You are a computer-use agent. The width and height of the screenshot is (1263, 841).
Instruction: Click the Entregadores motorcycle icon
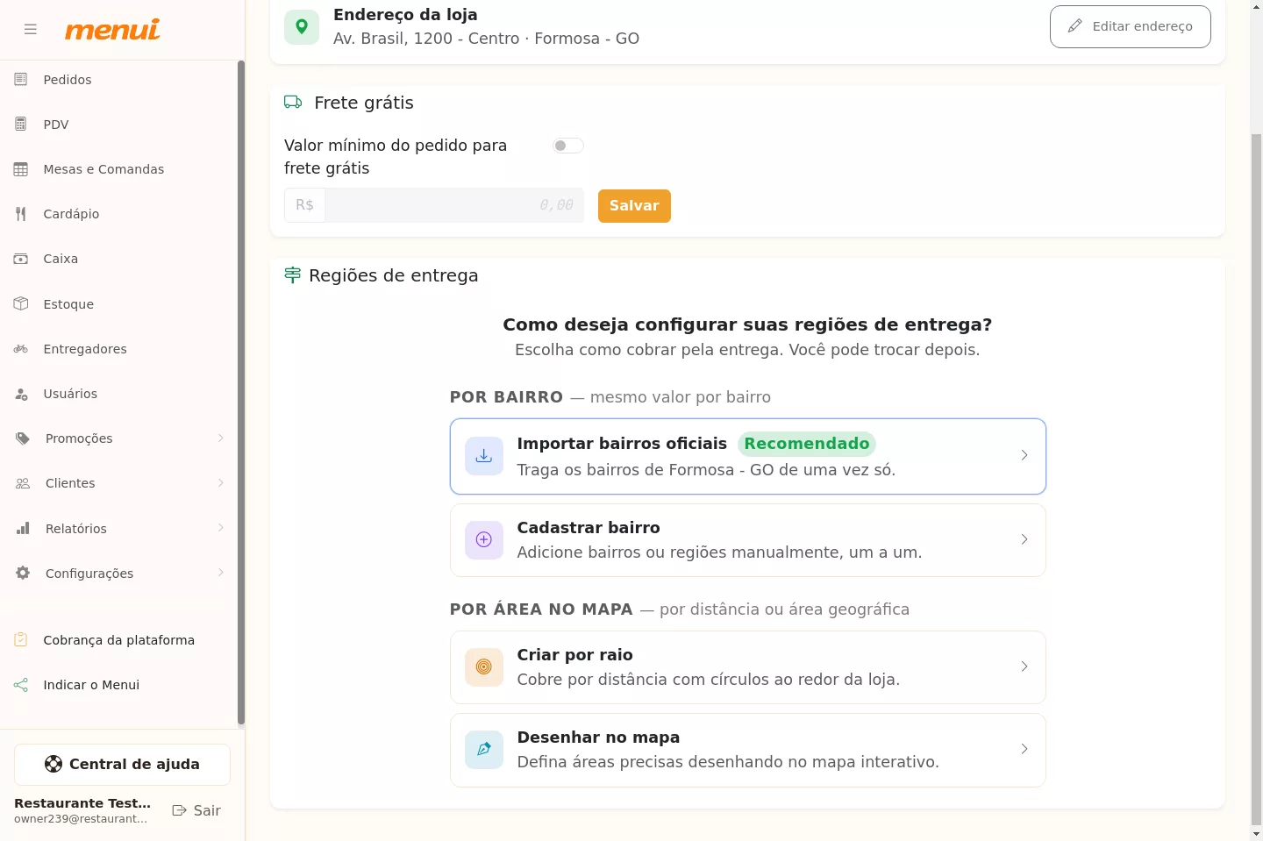click(x=21, y=349)
